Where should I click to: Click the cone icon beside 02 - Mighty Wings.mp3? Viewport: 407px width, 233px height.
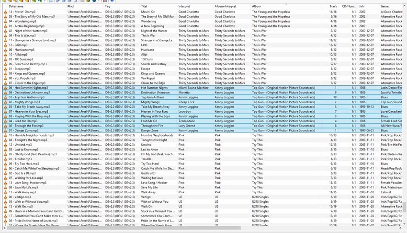(x=5, y=102)
